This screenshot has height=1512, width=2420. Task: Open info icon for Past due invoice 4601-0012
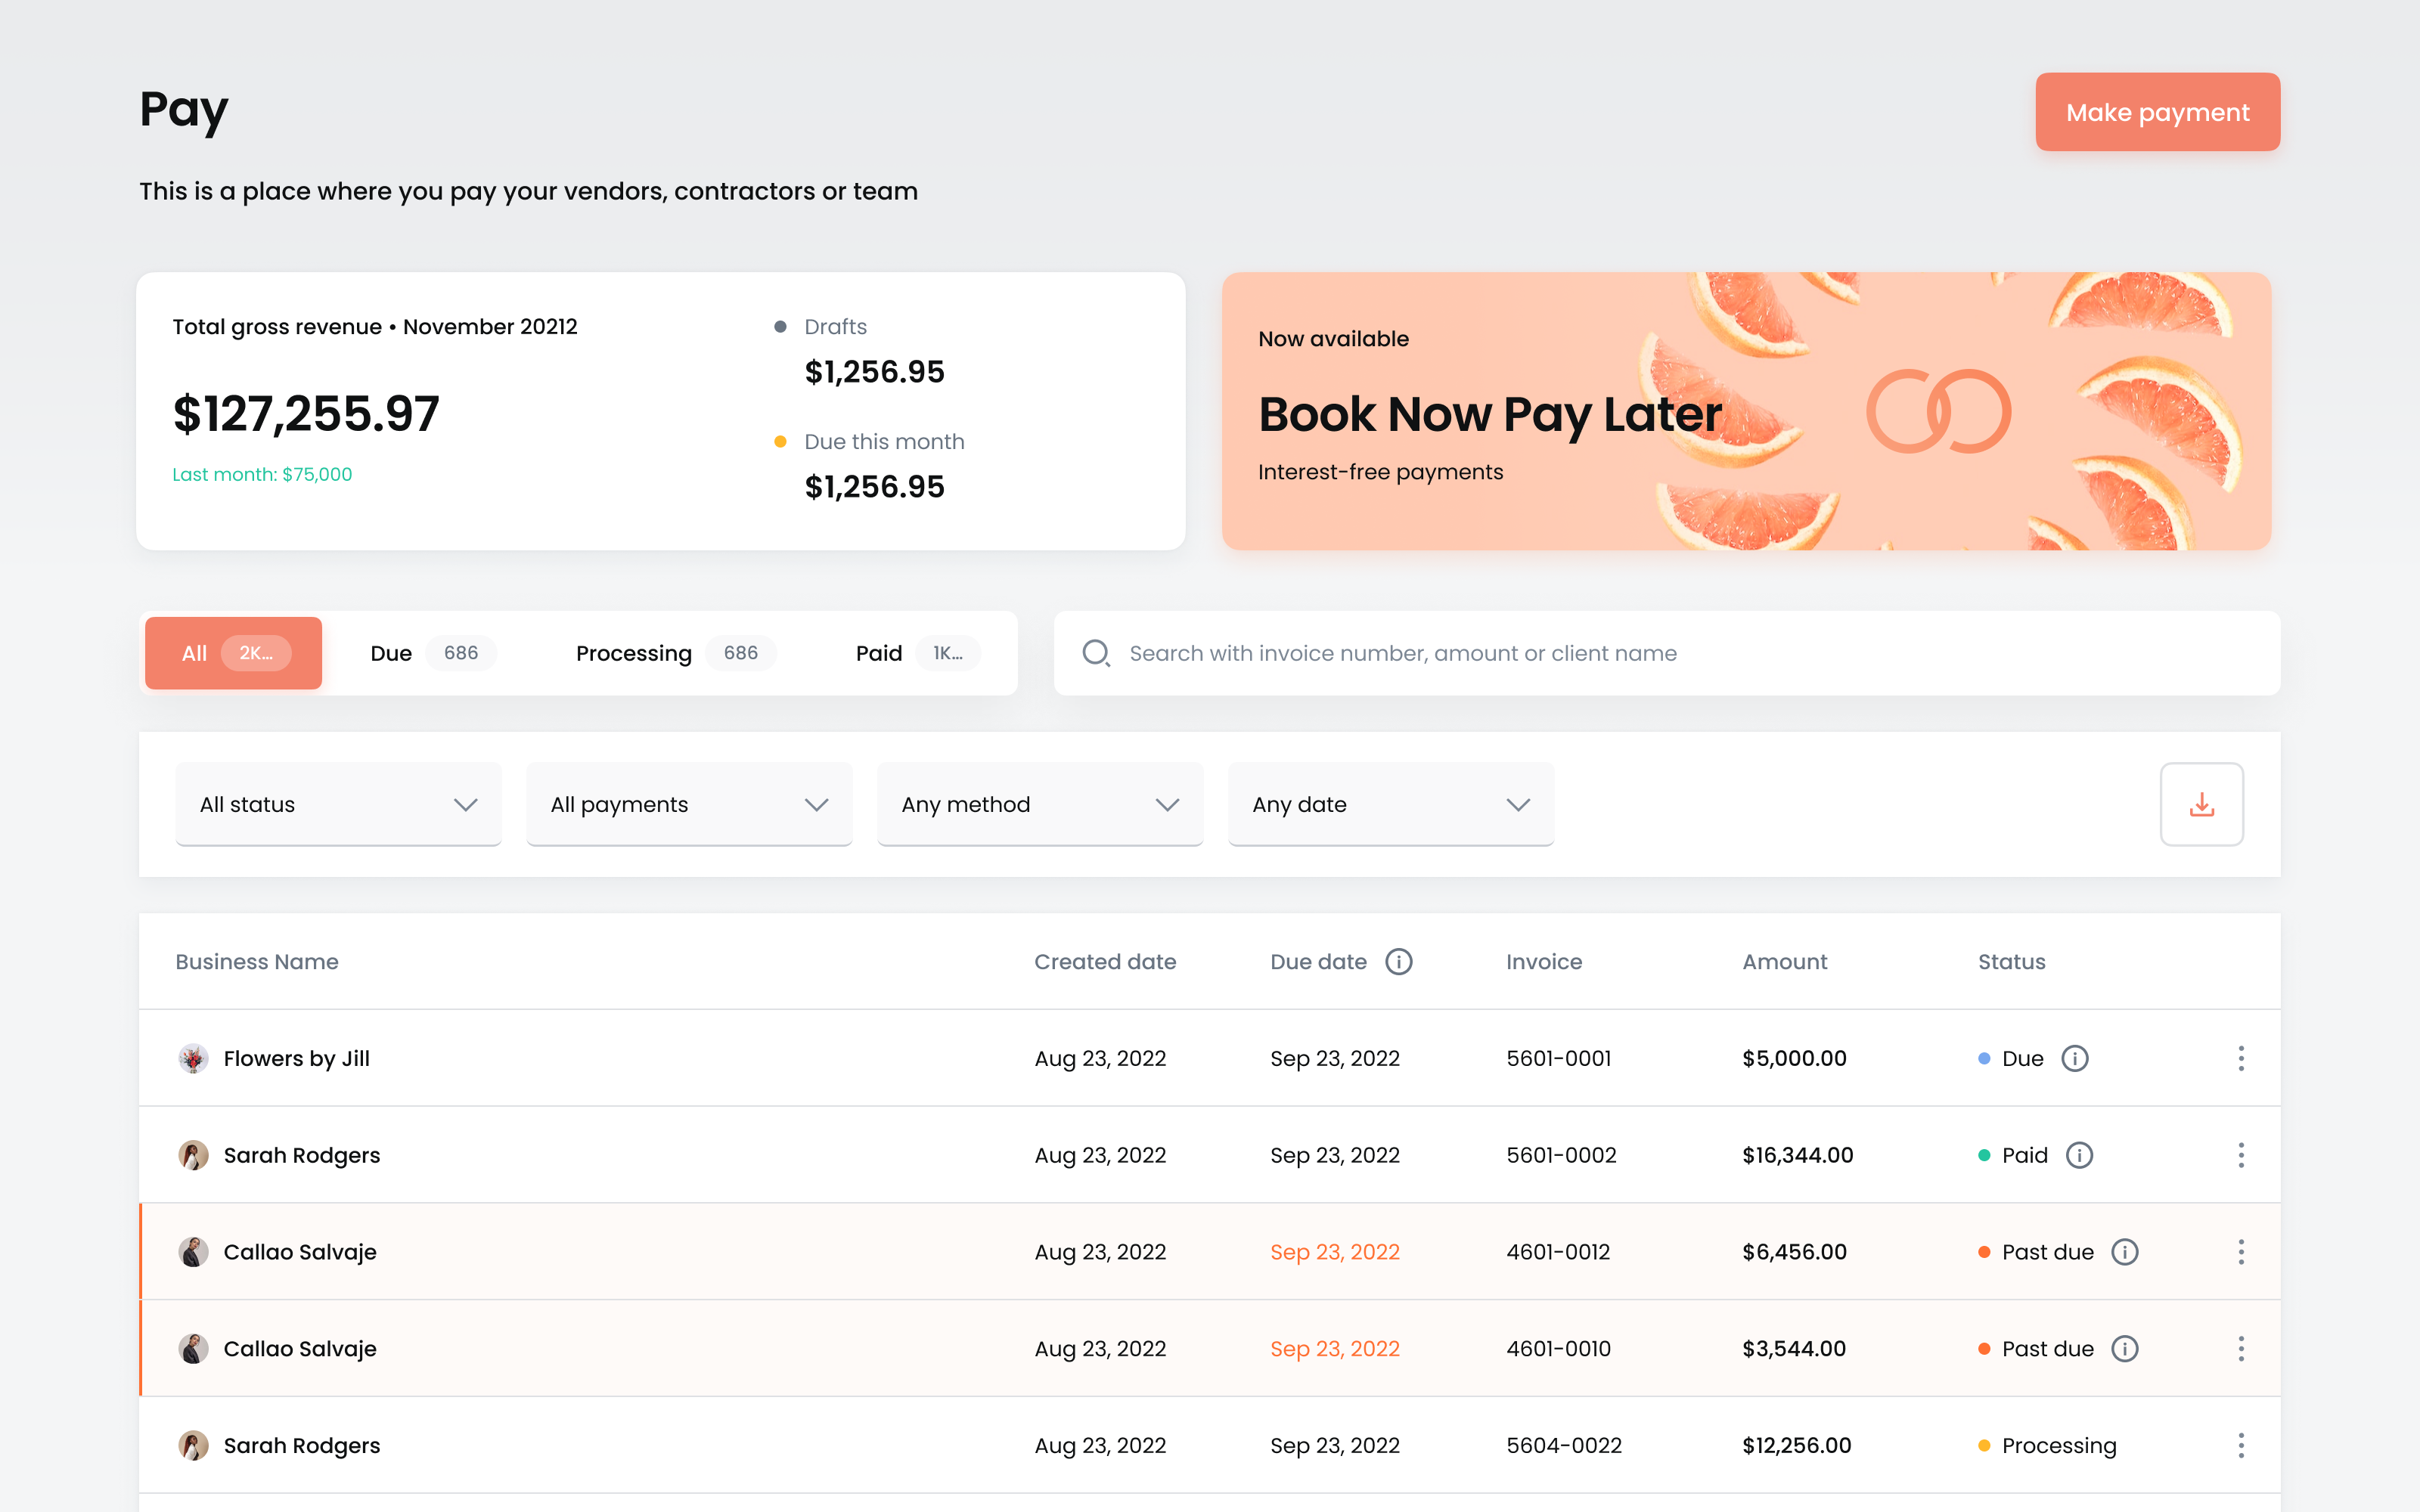tap(2125, 1252)
